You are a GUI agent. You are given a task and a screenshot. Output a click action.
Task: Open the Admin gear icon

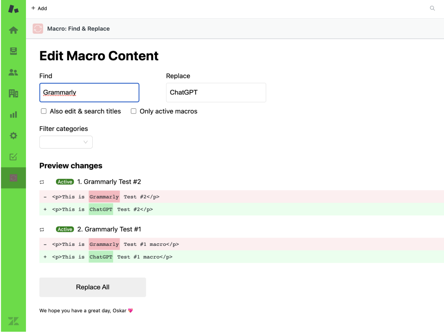(13, 136)
